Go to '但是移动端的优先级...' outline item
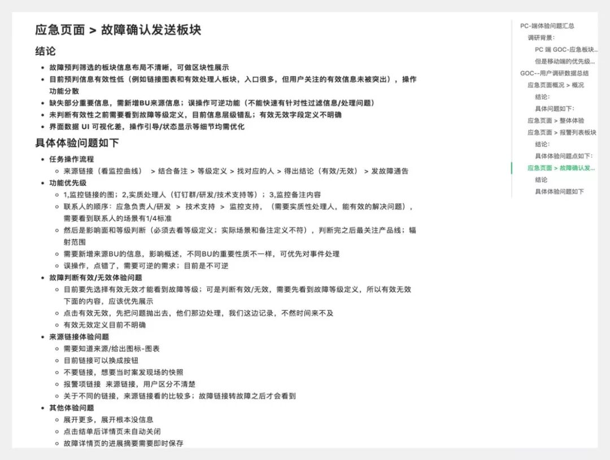Image resolution: width=610 pixels, height=460 pixels. pyautogui.click(x=565, y=62)
